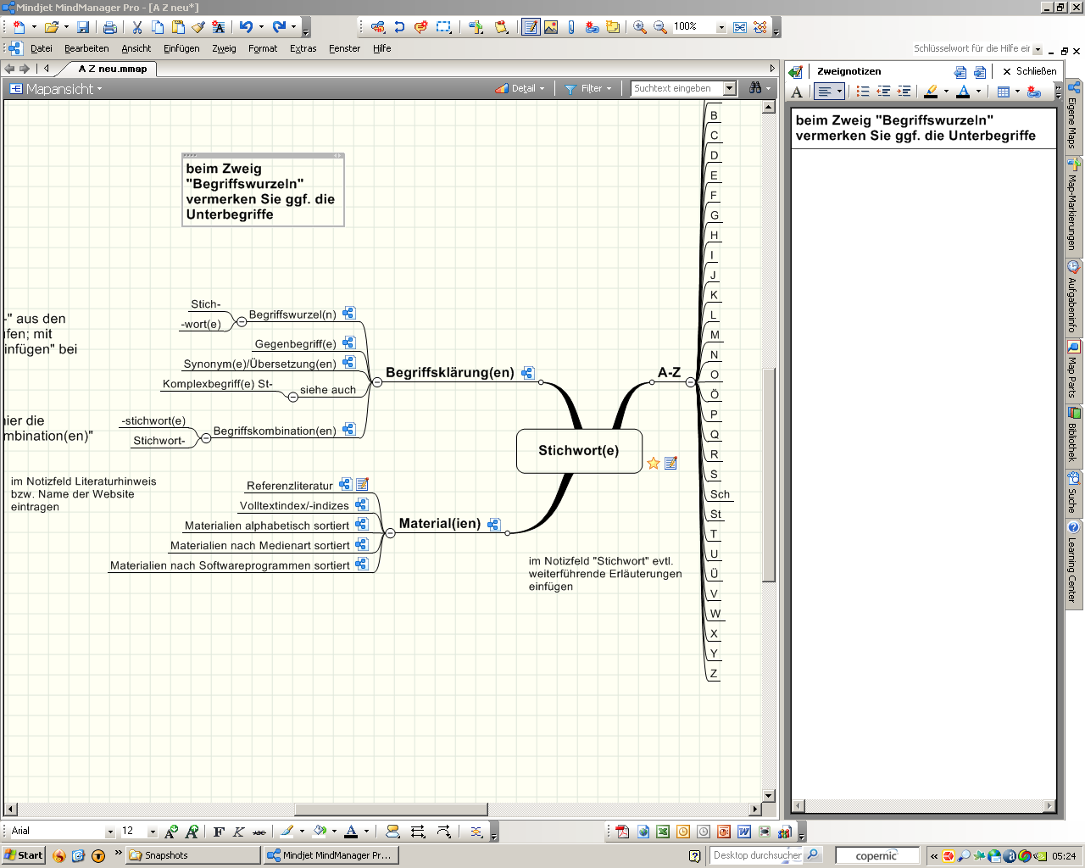The height and width of the screenshot is (868, 1085).
Task: Collapse the Material(ien) branch
Action: pos(390,533)
